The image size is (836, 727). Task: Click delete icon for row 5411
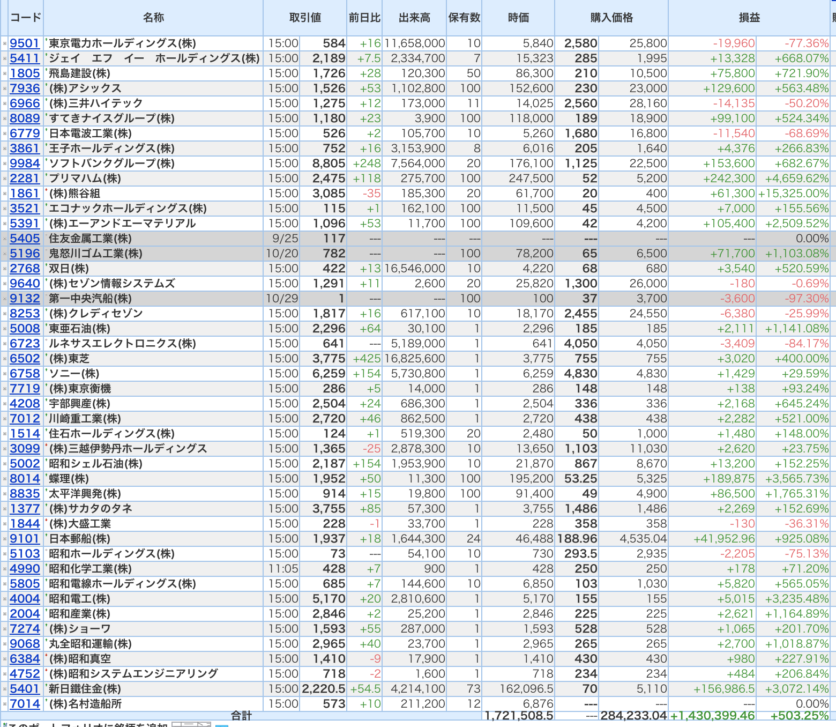tap(5, 58)
